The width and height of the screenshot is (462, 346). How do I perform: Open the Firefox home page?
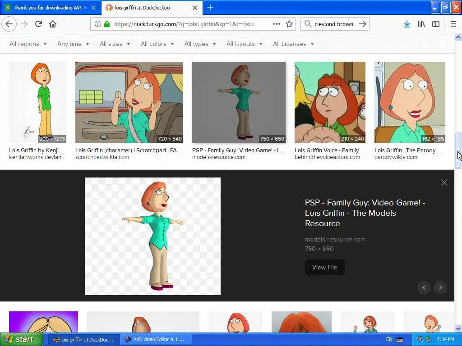[53, 24]
